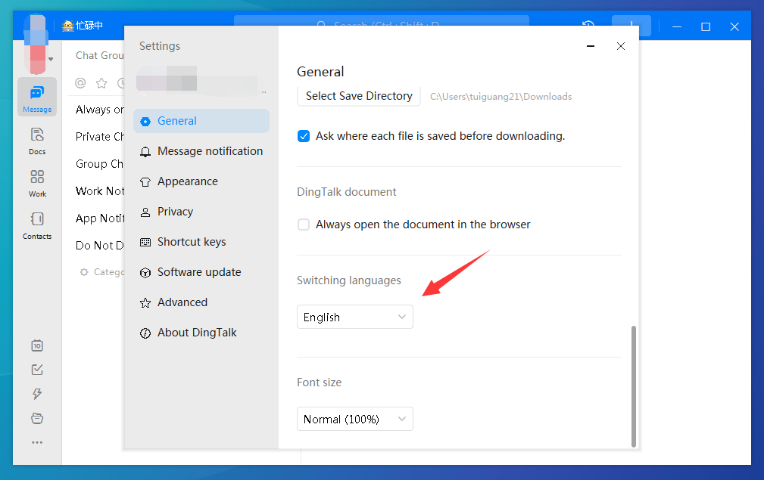Select the App Notif chat group row
The height and width of the screenshot is (480, 764).
[99, 218]
